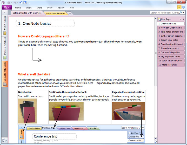Click the create new section tab icon
The width and height of the screenshot is (187, 145).
coord(70,13)
